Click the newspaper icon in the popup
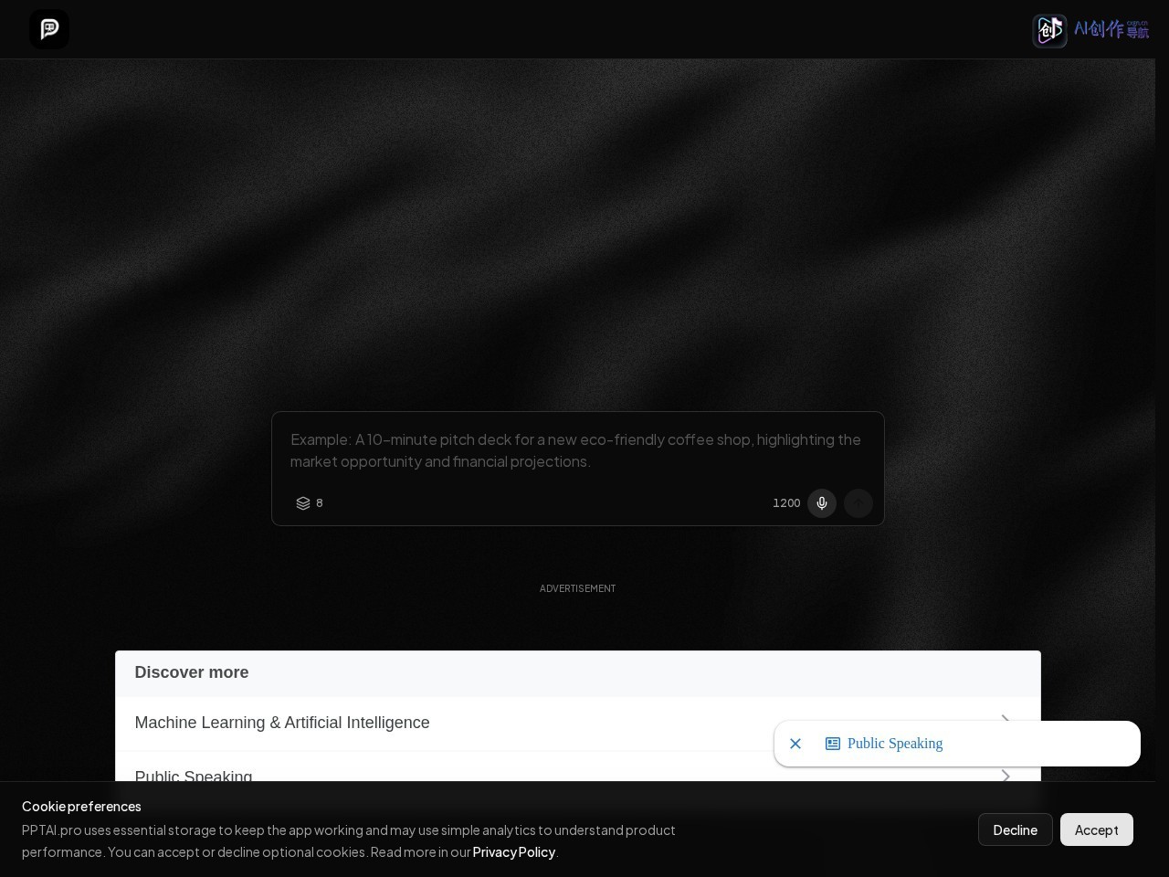 tap(833, 744)
